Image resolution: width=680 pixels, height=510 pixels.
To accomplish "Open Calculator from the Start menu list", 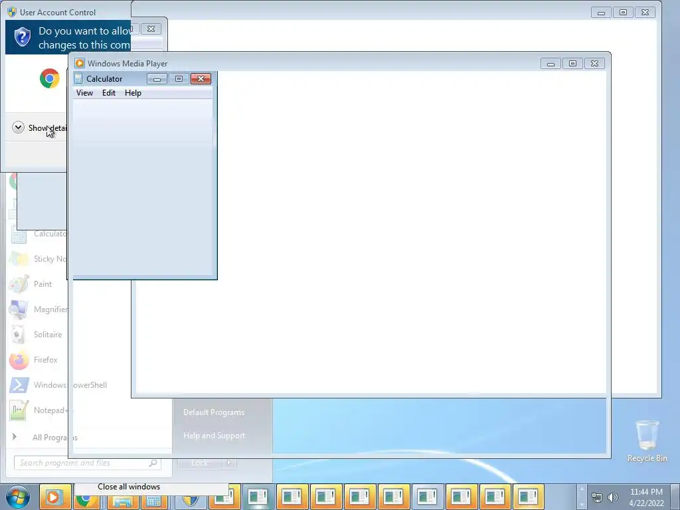I will pyautogui.click(x=38, y=234).
